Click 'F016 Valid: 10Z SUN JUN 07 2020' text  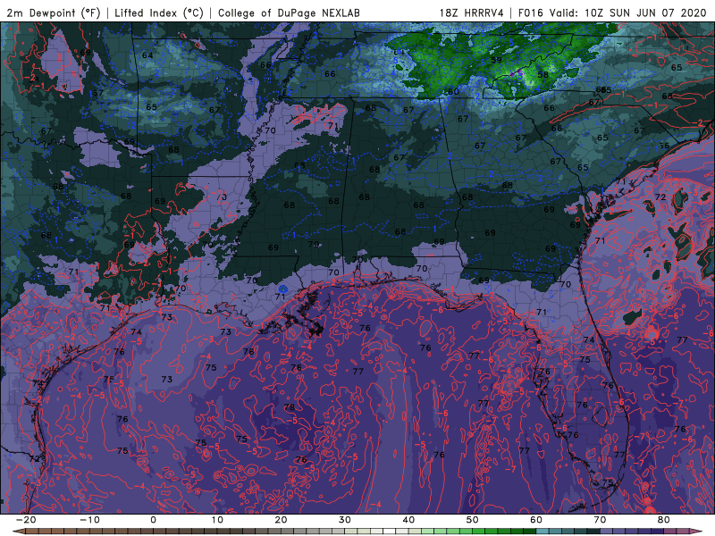coord(612,13)
